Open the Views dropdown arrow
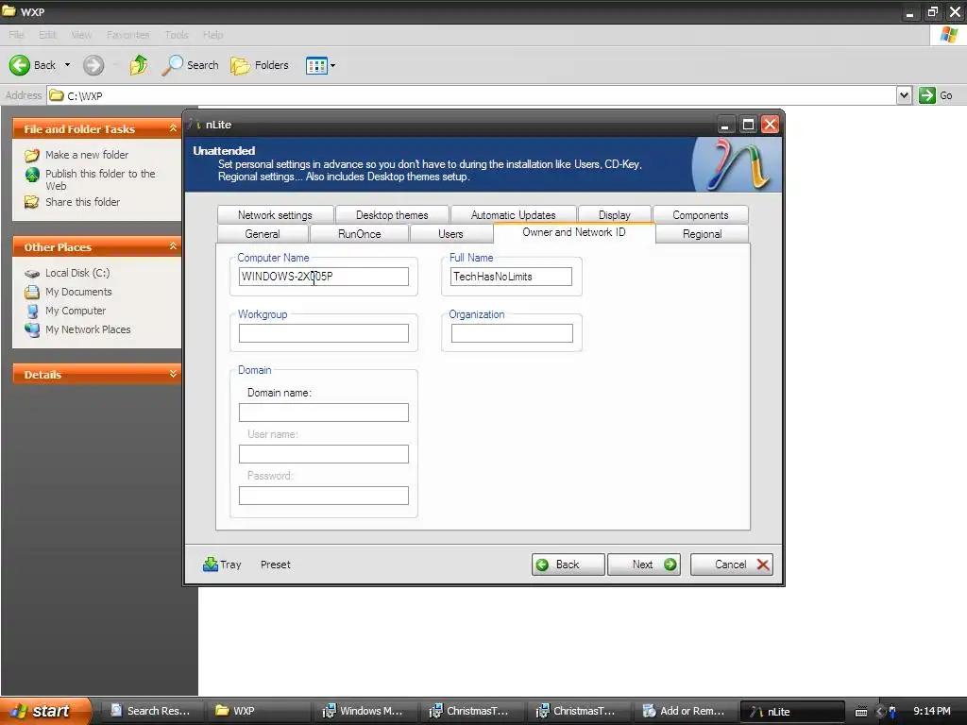The image size is (967, 725). 333,65
